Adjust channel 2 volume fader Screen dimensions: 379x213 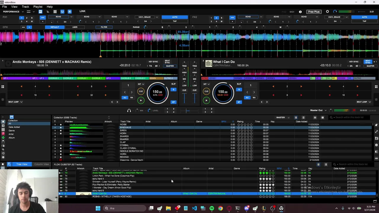pos(195,98)
